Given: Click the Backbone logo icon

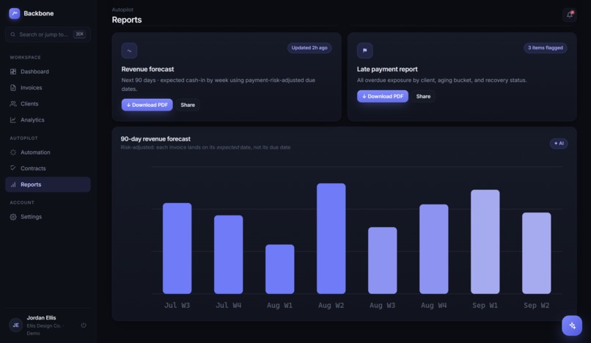Looking at the screenshot, I should 15,14.
